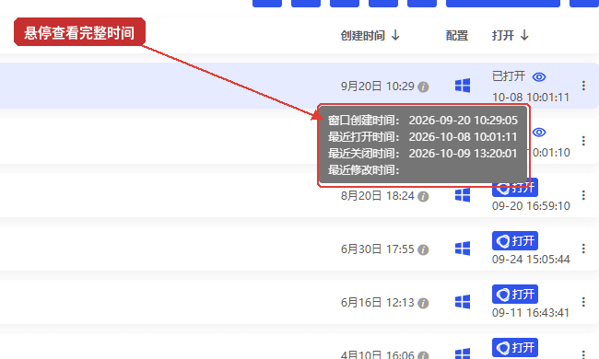
Task: Click info icon beside 8月20日 18:24
Action: pyautogui.click(x=423, y=196)
